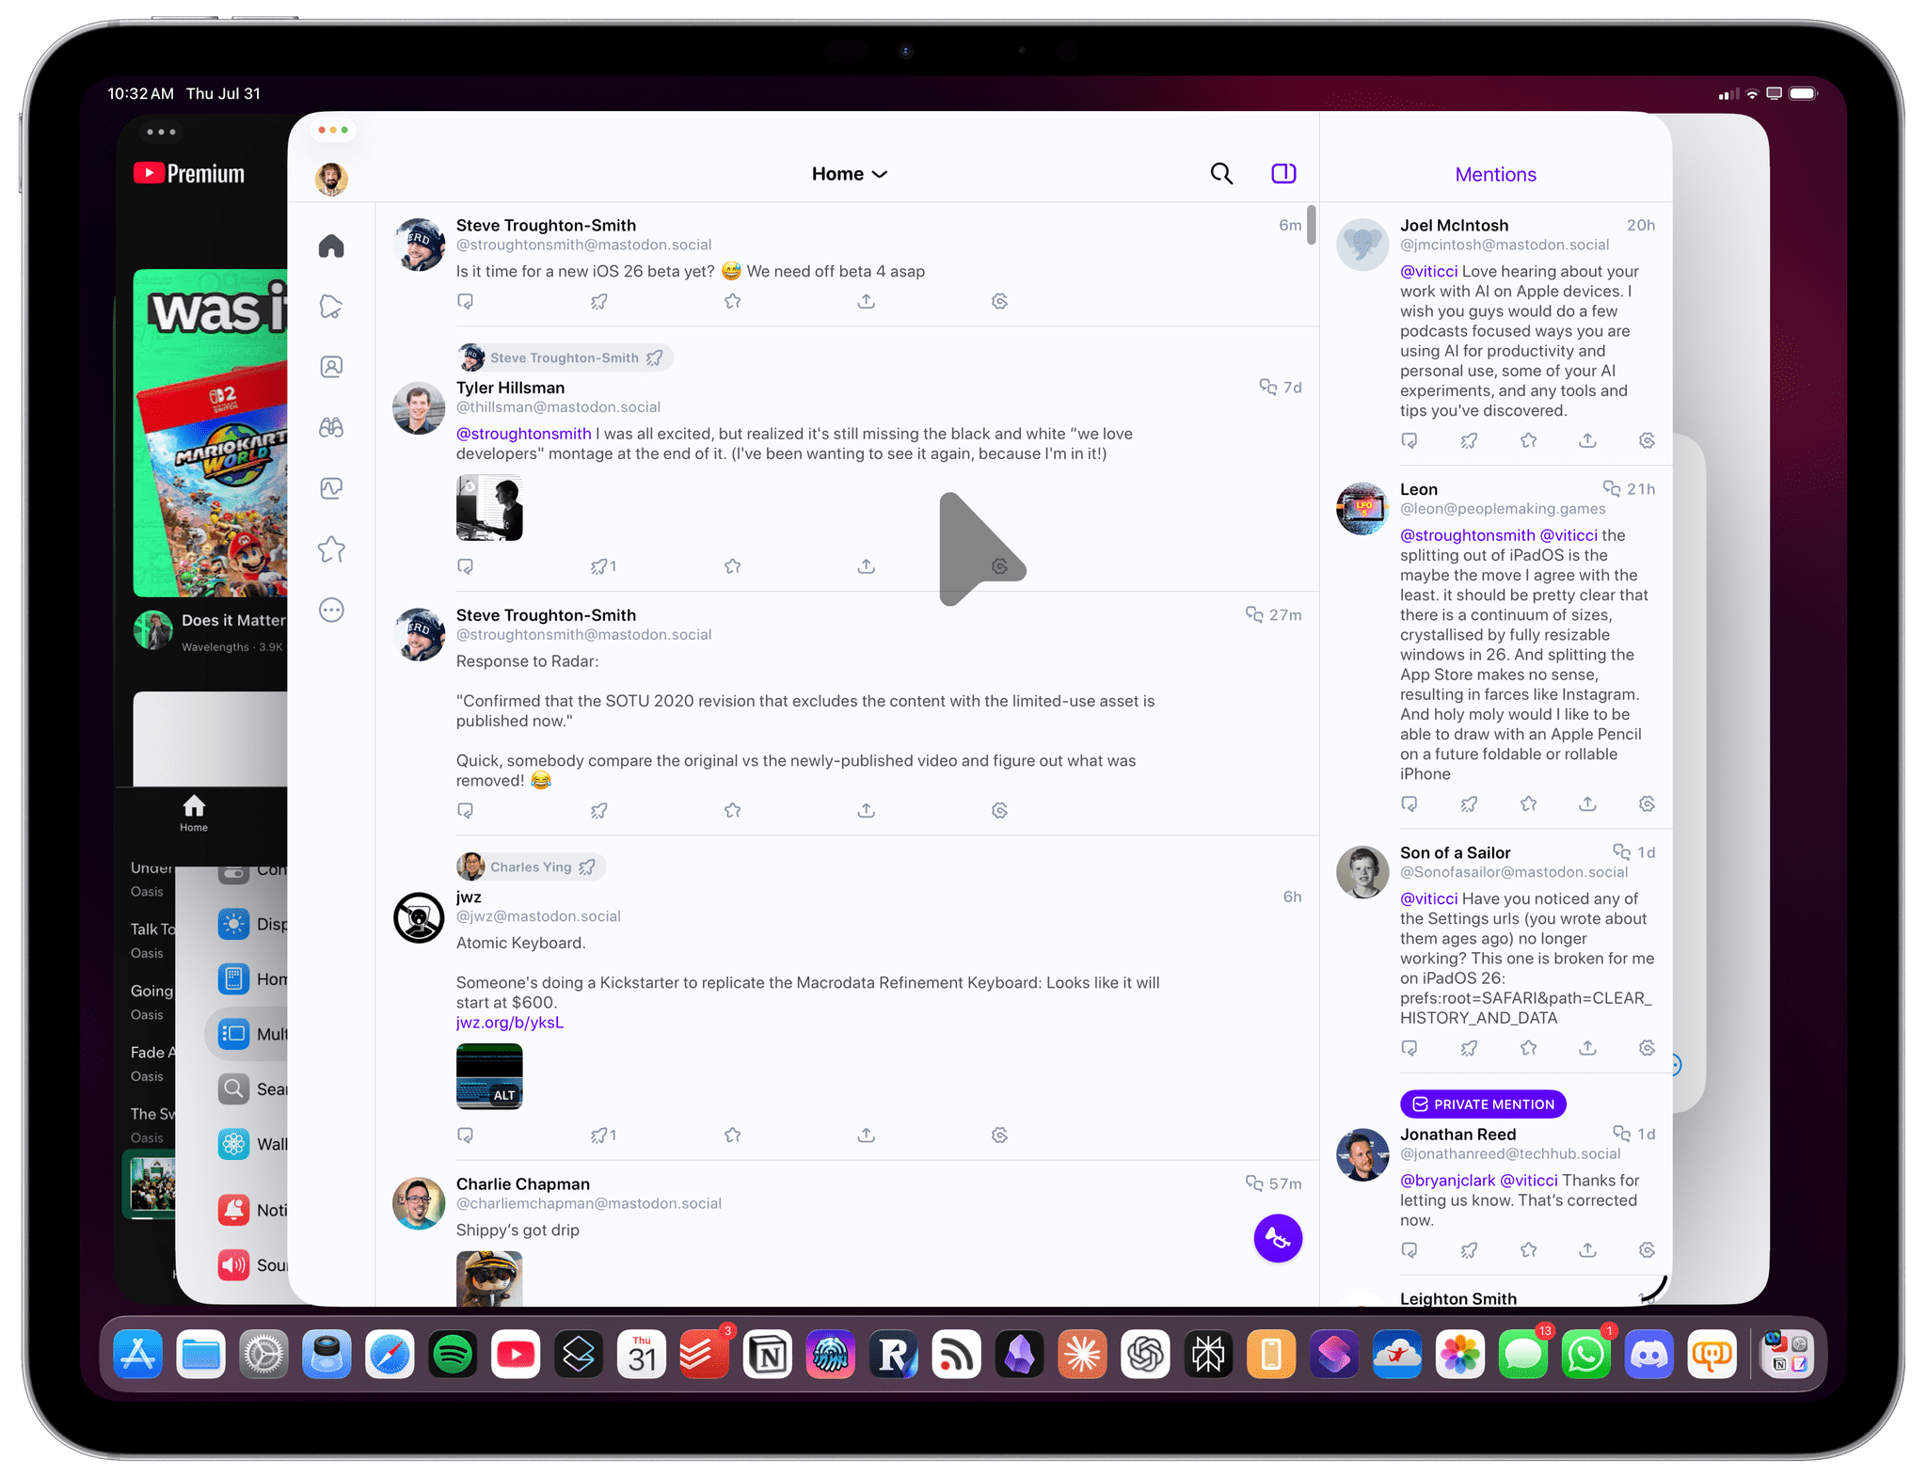Compose a new post with the purple button
This screenshot has height=1477, width=1927.
click(x=1278, y=1238)
